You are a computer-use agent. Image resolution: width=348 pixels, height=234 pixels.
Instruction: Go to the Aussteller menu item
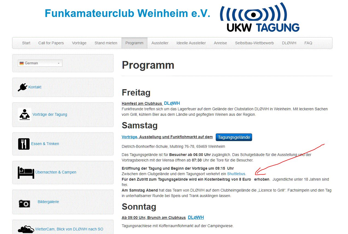tap(160, 43)
